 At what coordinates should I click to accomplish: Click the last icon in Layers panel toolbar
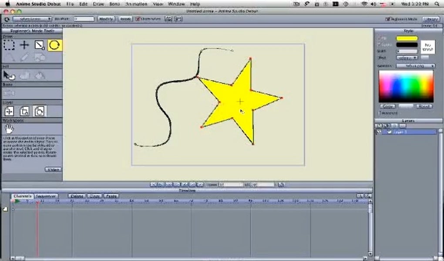click(402, 126)
